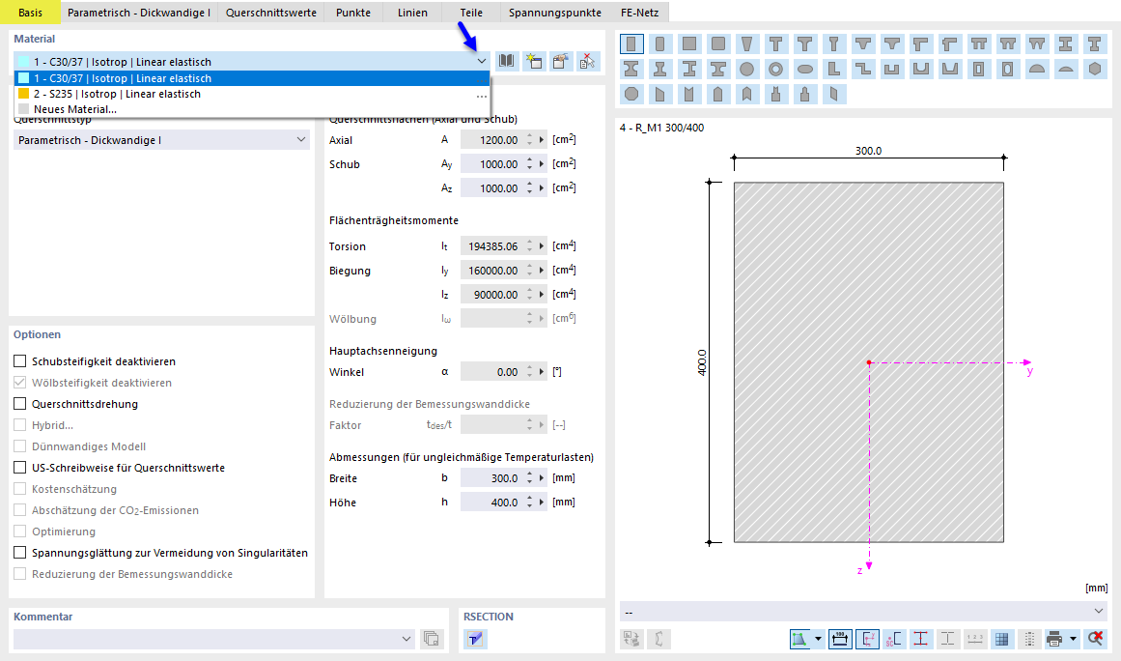
Task: Click the printer icon in preview toolbar
Action: [x=1053, y=638]
